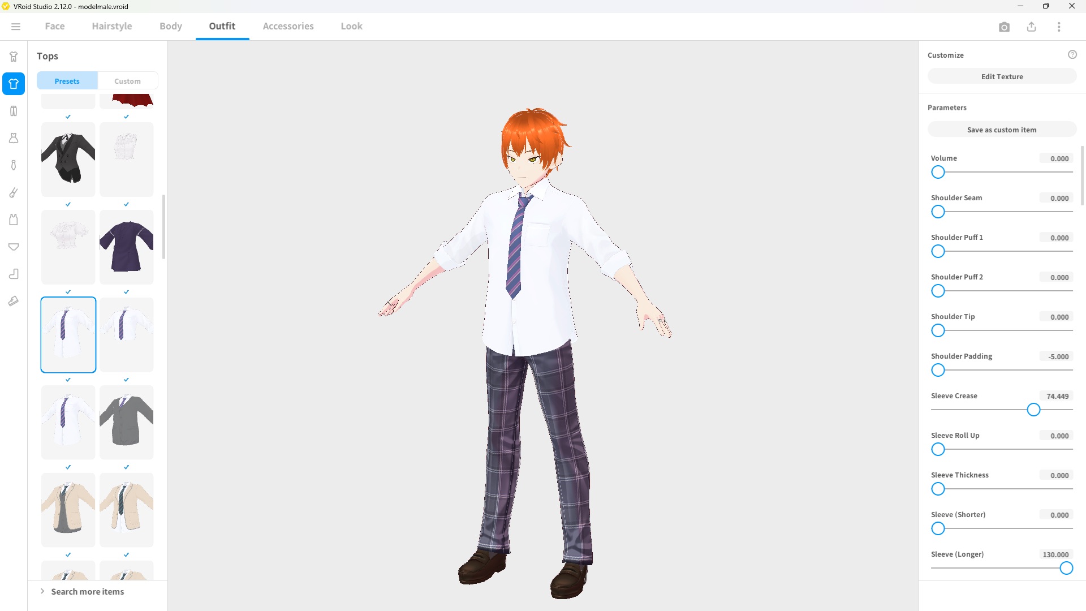This screenshot has width=1086, height=611.
Task: Select the white shirt with striped tie thumbnail
Action: click(x=68, y=334)
